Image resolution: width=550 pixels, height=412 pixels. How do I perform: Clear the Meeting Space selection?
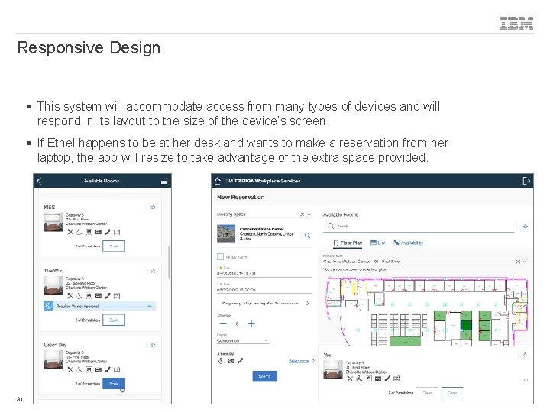[302, 214]
